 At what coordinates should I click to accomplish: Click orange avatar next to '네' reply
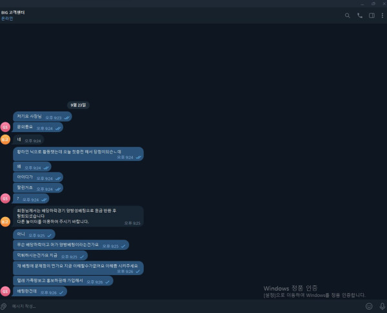click(x=5, y=140)
